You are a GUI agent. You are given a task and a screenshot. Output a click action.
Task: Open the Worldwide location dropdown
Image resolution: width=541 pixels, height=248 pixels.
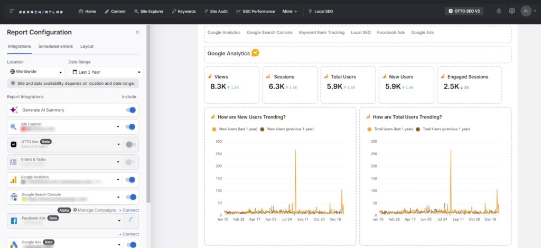point(36,72)
